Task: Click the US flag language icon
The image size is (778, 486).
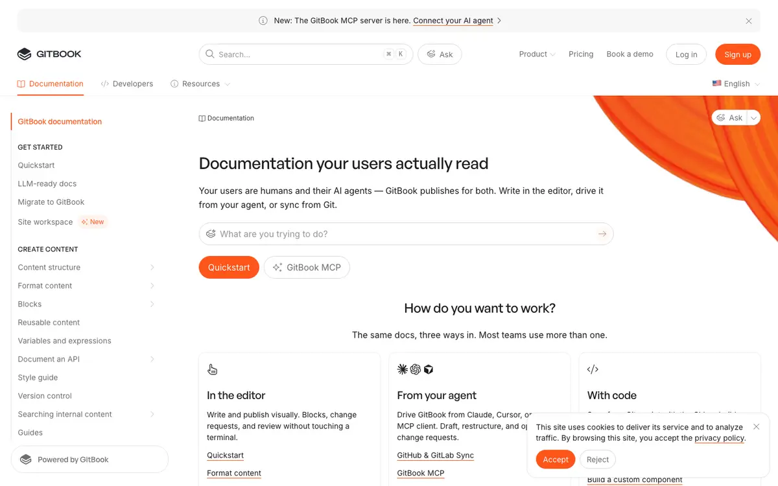Action: pos(716,84)
